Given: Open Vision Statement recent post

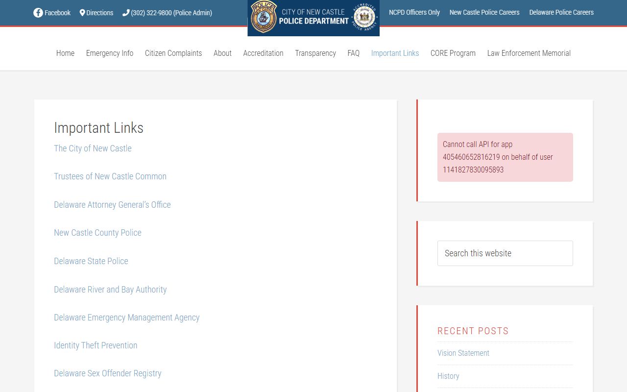Looking at the screenshot, I should (463, 353).
